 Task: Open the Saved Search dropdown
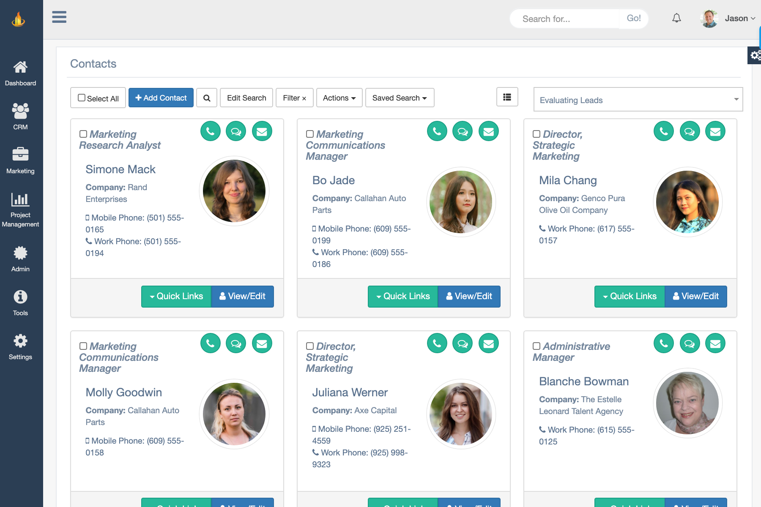(x=399, y=98)
